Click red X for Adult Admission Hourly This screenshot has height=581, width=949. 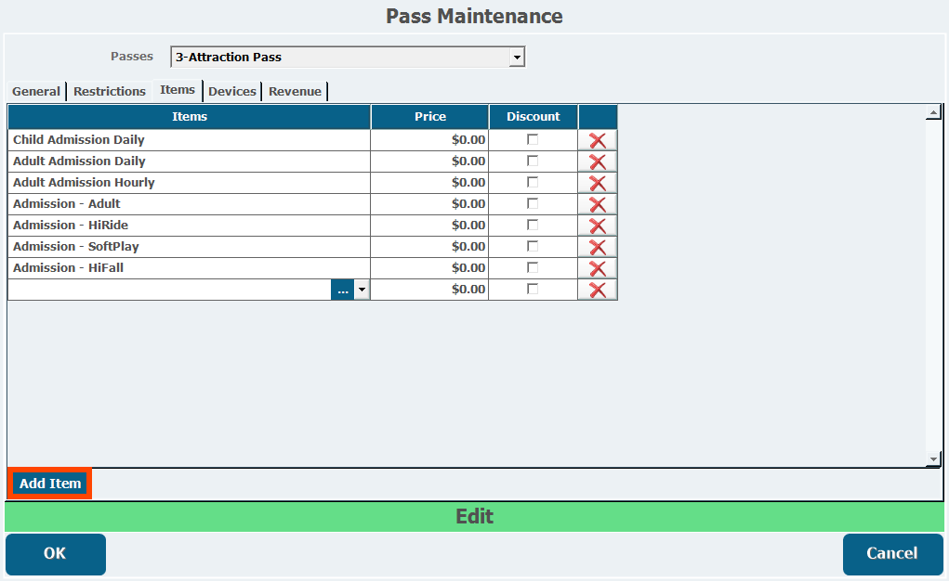(598, 183)
